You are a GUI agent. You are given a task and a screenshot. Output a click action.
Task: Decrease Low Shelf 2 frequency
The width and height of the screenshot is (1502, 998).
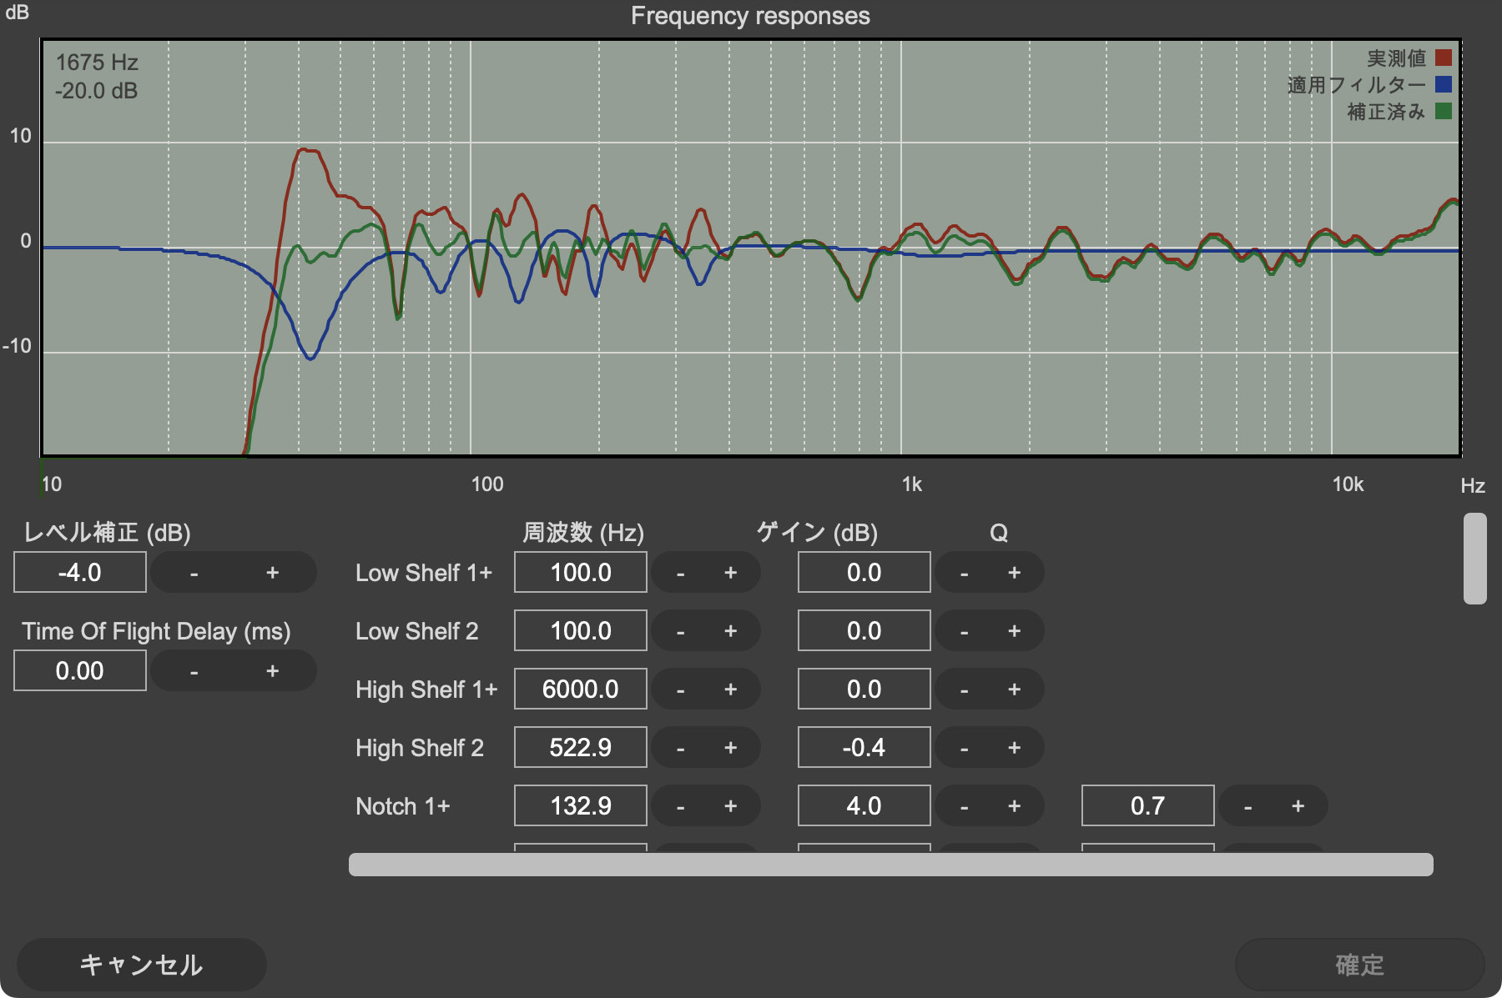pyautogui.click(x=681, y=631)
